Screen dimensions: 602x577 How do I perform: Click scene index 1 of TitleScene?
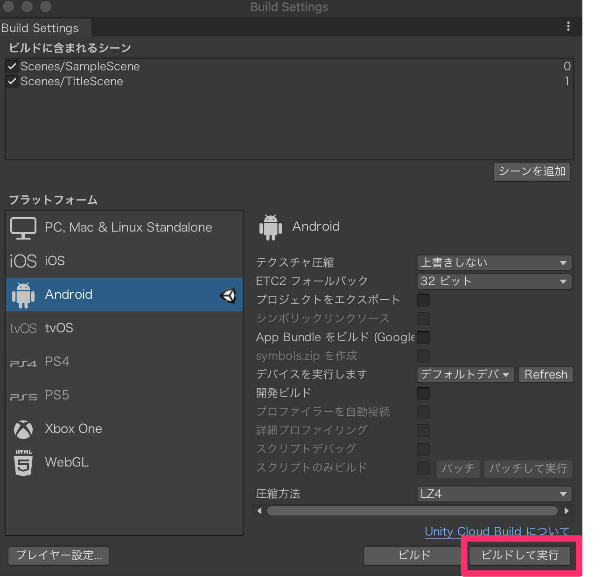click(567, 82)
